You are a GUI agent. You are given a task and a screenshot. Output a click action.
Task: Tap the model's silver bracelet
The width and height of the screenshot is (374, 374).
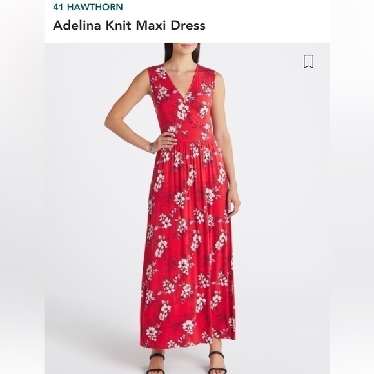pyautogui.click(x=152, y=148)
